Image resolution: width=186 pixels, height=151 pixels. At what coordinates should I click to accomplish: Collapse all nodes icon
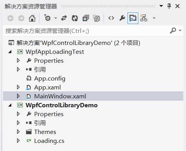pos(86,18)
